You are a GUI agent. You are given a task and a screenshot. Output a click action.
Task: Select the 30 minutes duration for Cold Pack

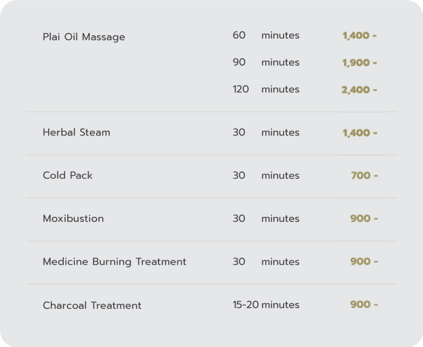pos(266,176)
